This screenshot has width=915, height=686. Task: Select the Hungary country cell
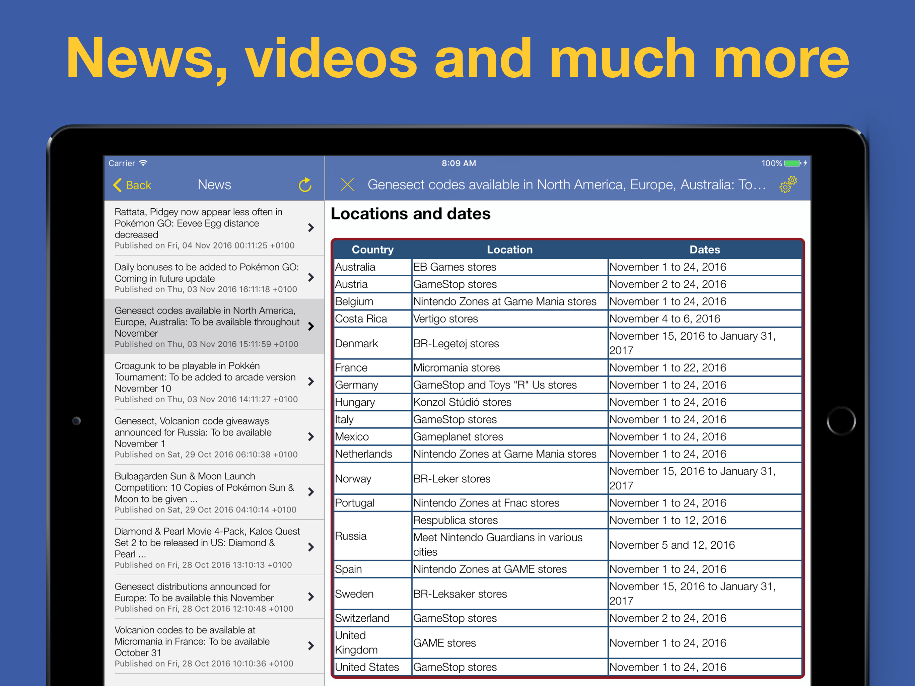click(373, 402)
